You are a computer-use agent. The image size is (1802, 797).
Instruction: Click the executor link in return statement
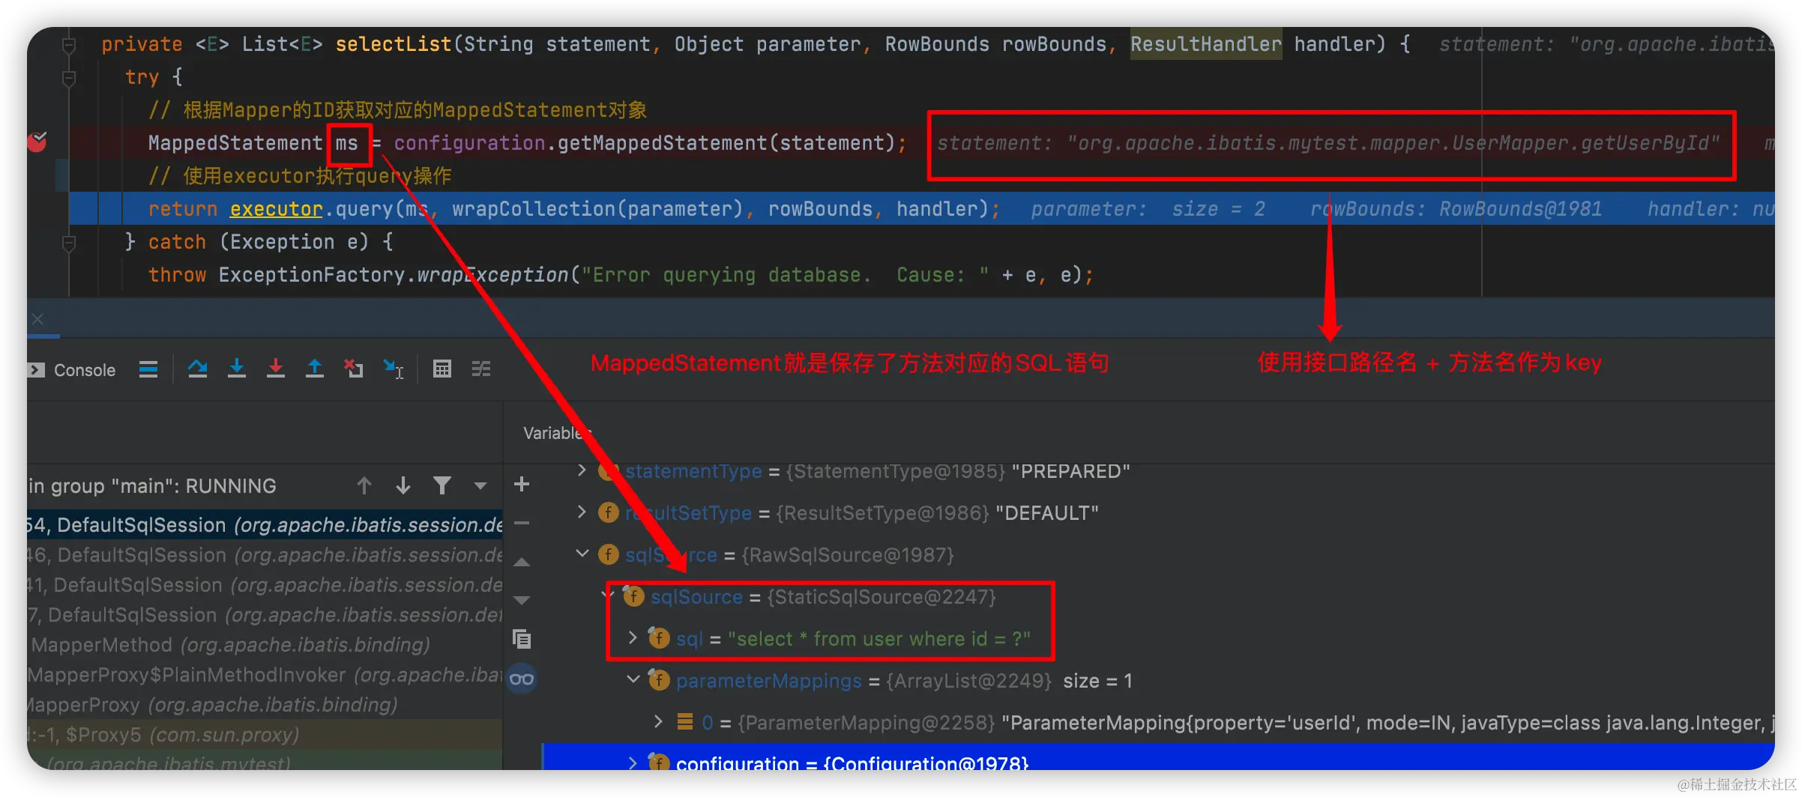(x=276, y=209)
